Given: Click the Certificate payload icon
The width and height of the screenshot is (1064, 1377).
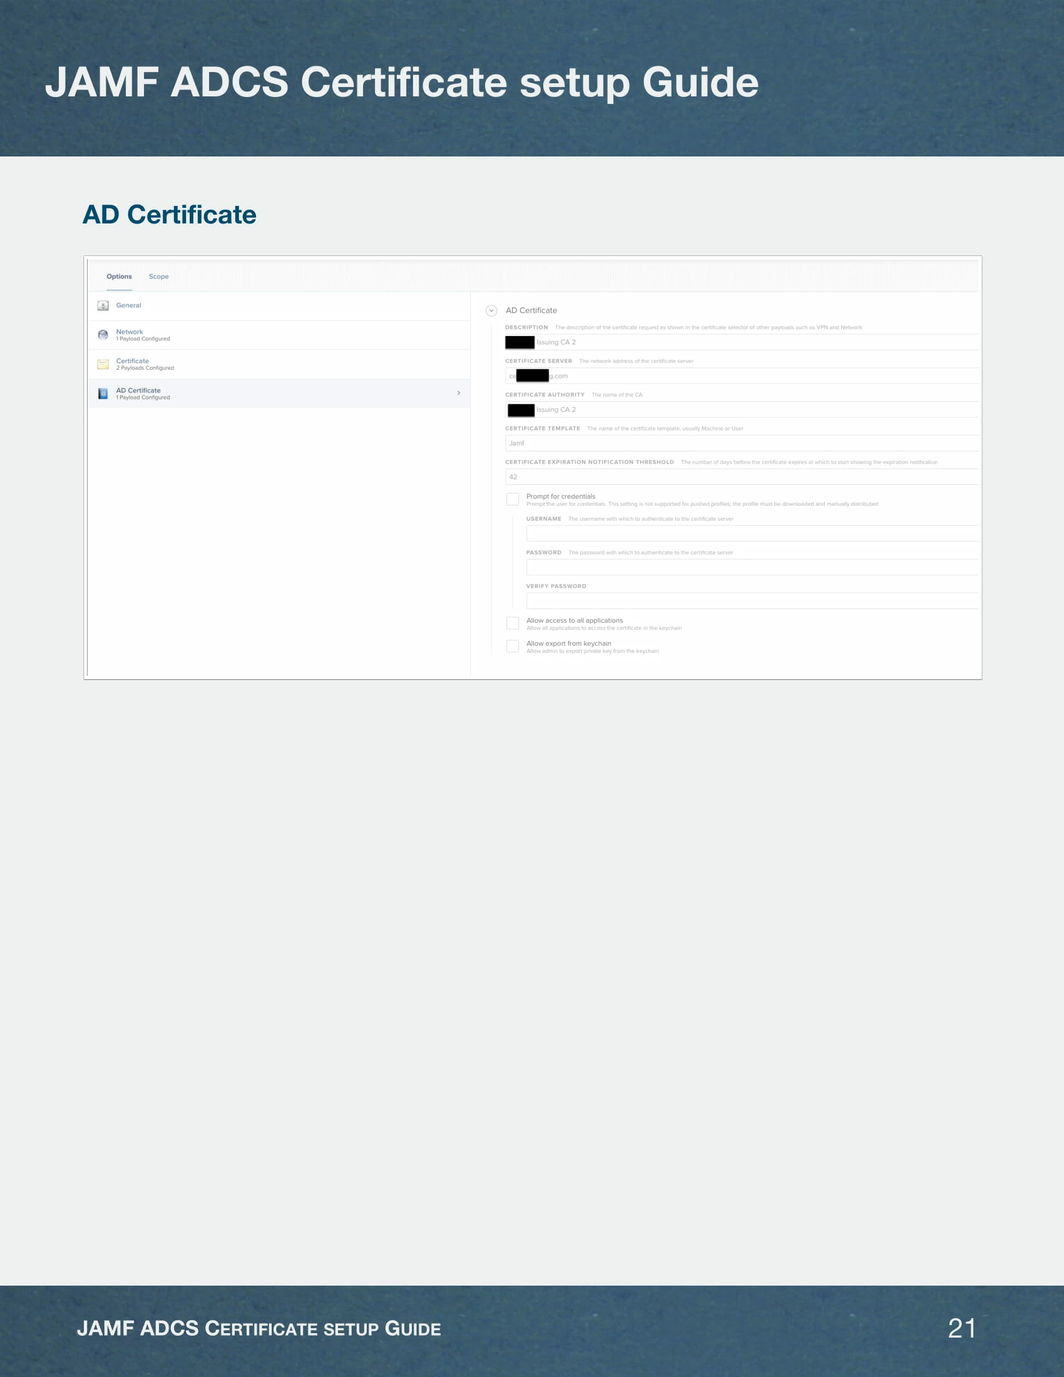Looking at the screenshot, I should point(103,364).
